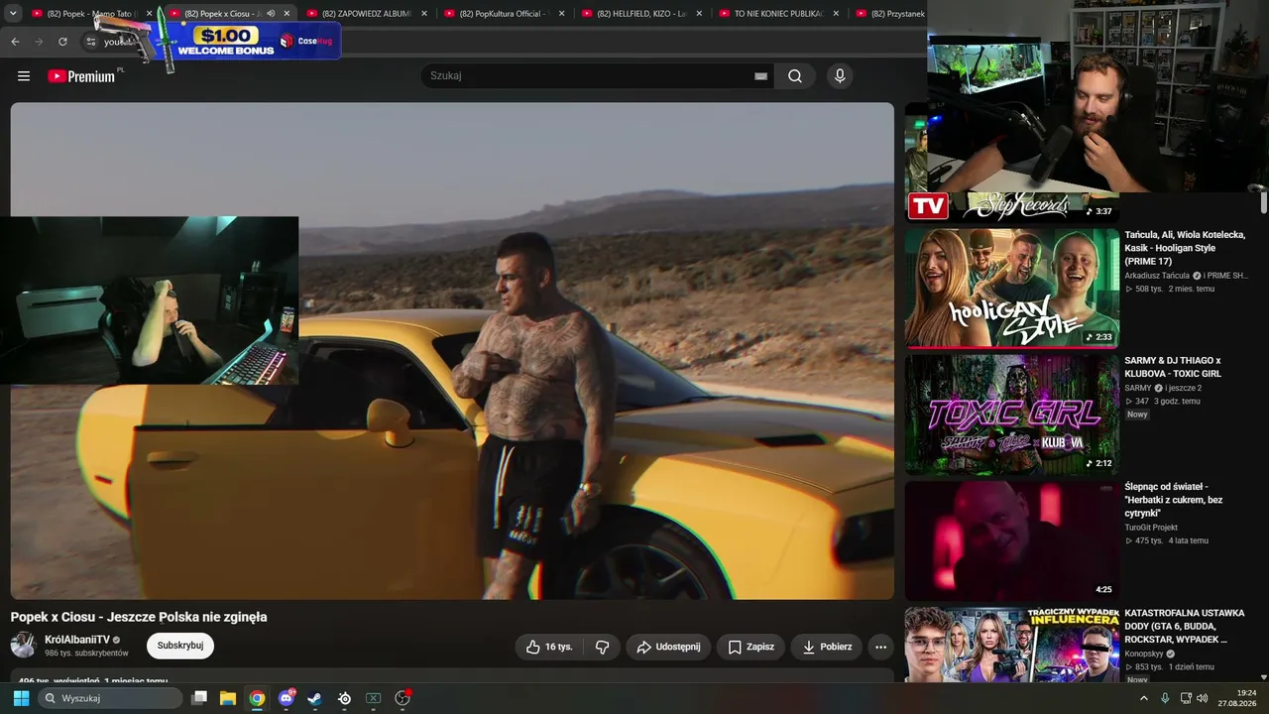
Task: Open 'SARMY & DJ THIAGO x KLUBOVA' title
Action: (1173, 367)
